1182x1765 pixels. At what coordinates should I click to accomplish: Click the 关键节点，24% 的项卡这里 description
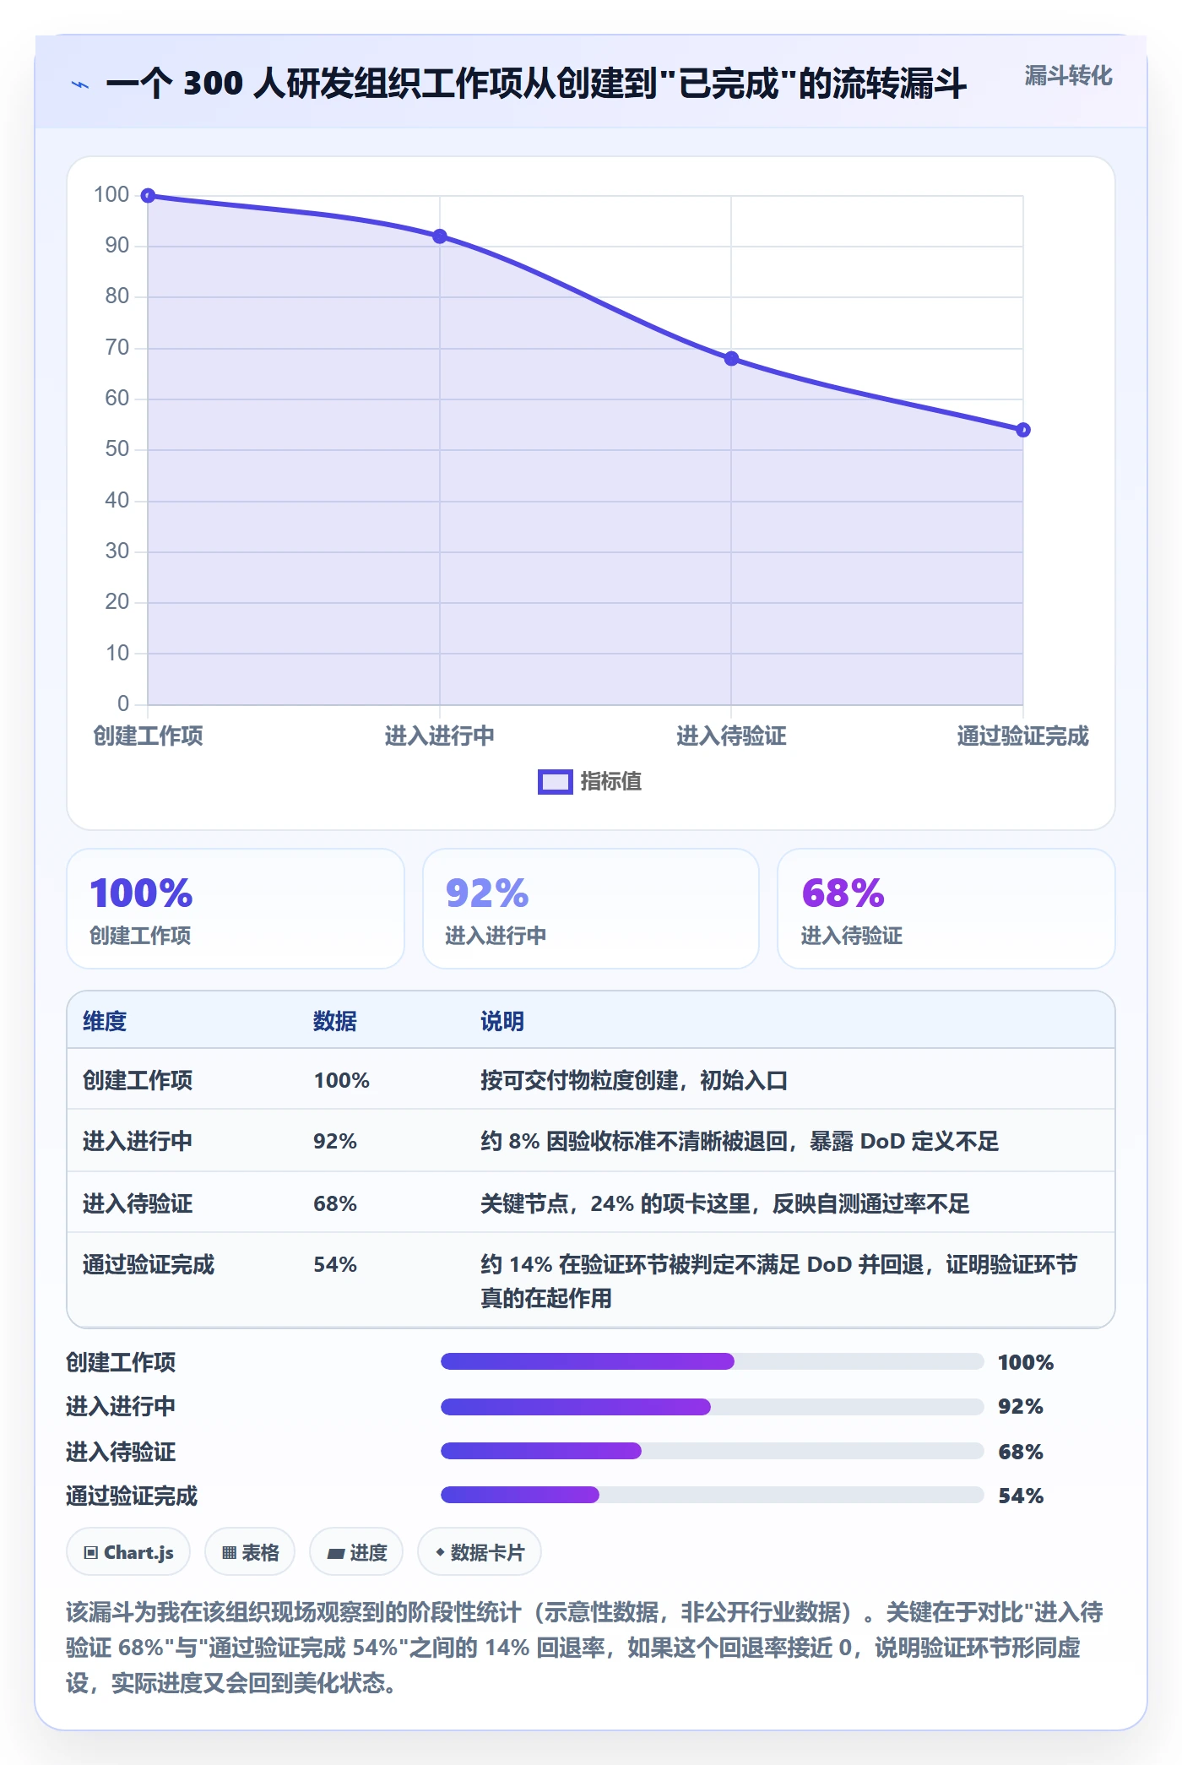click(725, 1203)
